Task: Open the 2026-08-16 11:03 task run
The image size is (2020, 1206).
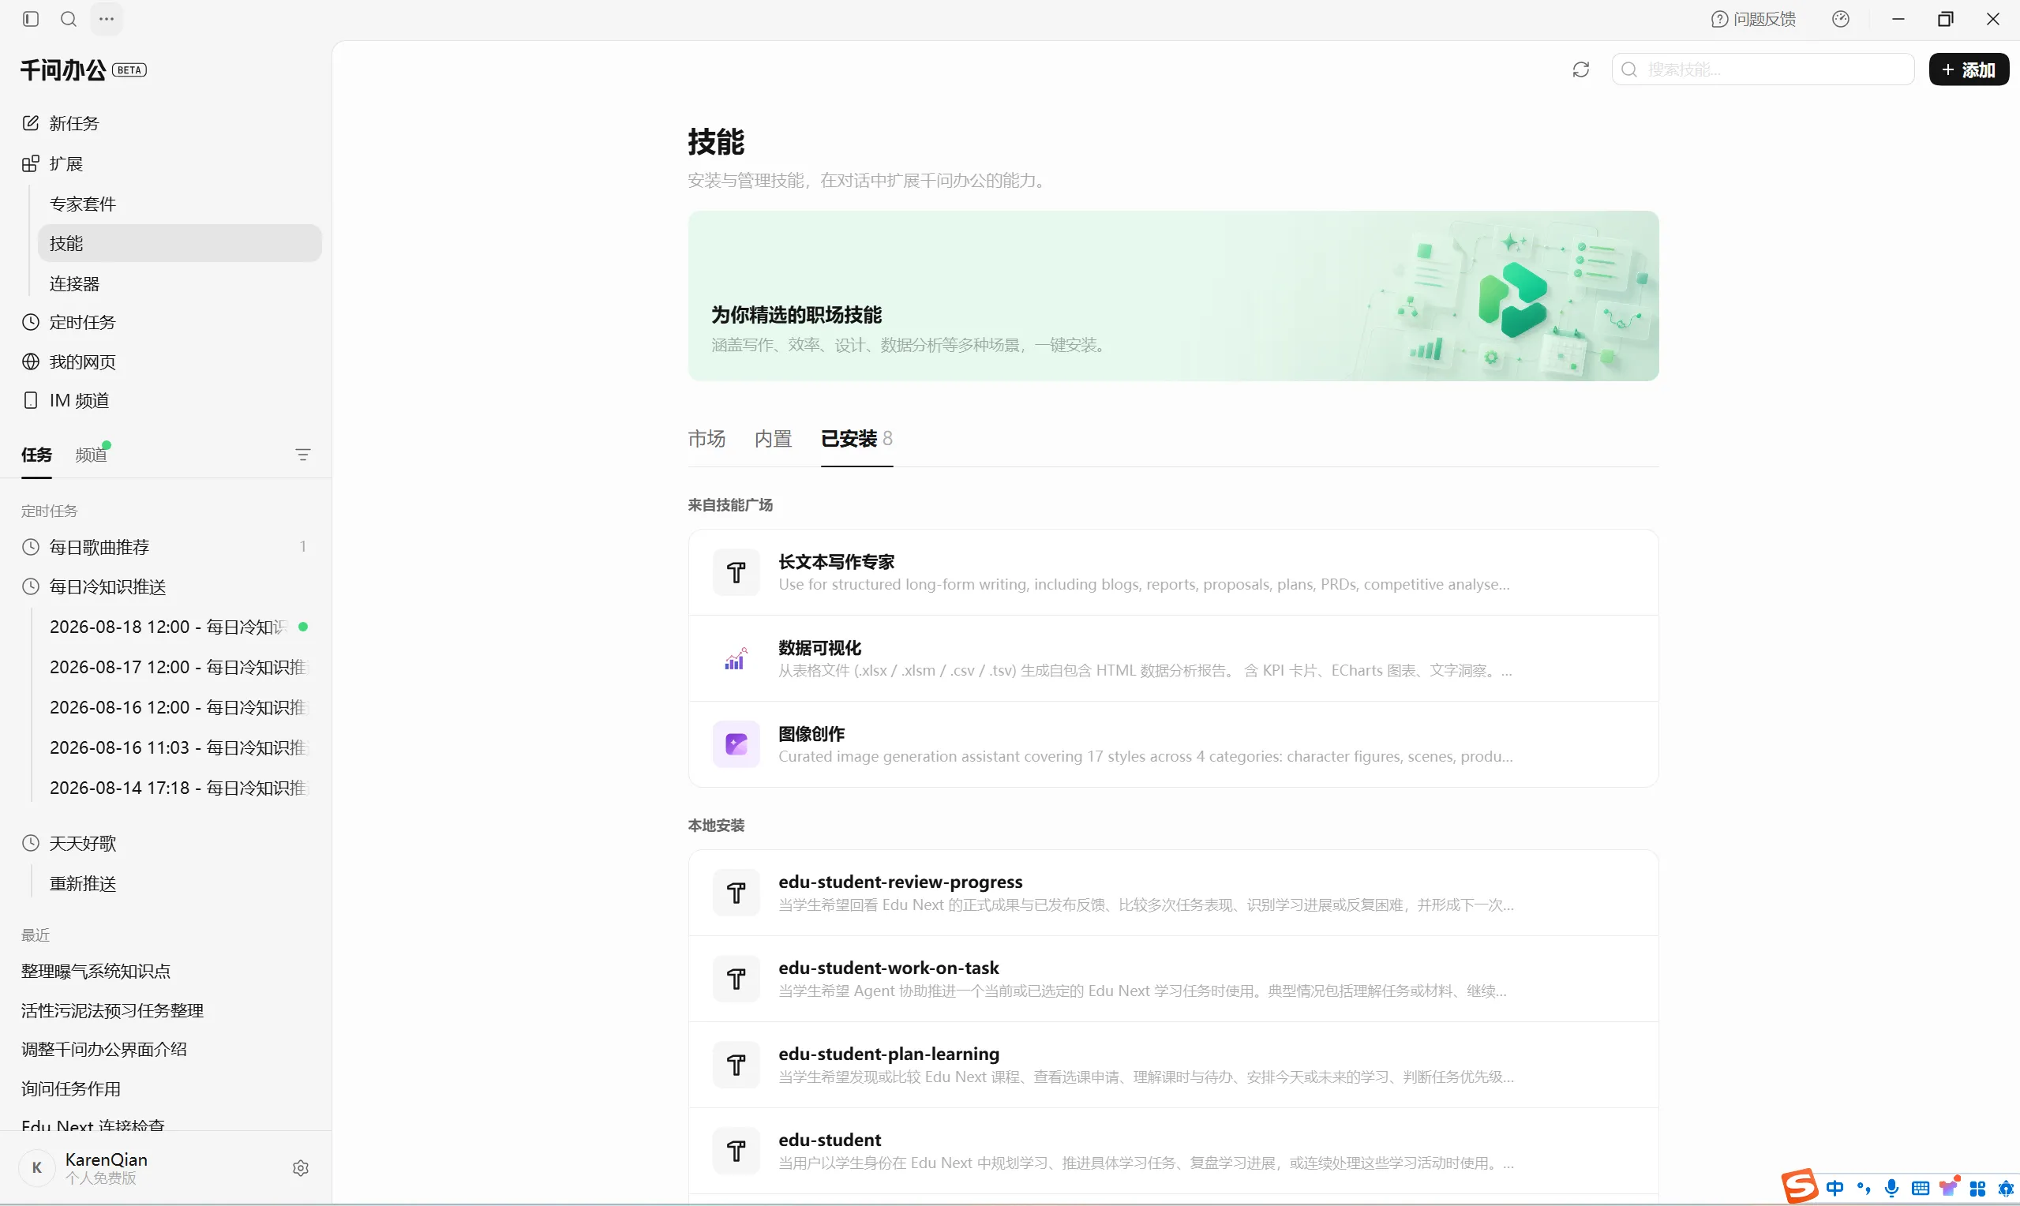Action: (178, 747)
